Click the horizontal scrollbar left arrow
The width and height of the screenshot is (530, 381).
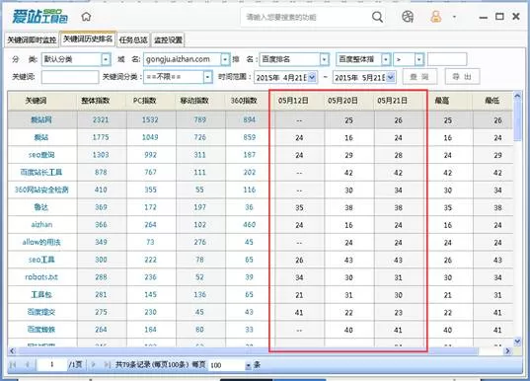(12, 351)
